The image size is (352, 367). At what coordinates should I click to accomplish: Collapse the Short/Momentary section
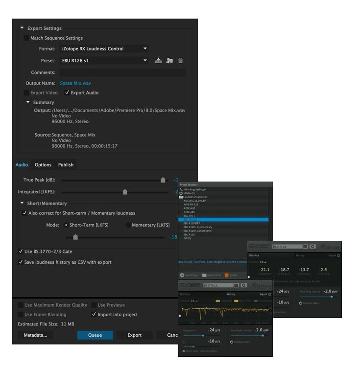(x=22, y=203)
